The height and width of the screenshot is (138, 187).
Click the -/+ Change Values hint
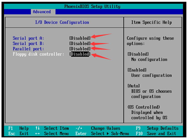point(98,128)
